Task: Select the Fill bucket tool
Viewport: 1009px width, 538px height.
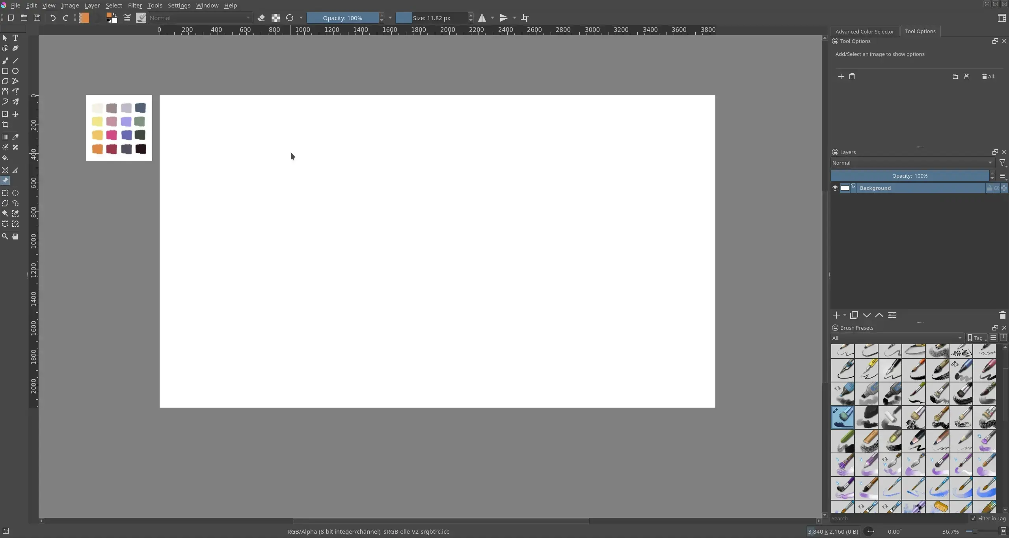Action: 5,158
